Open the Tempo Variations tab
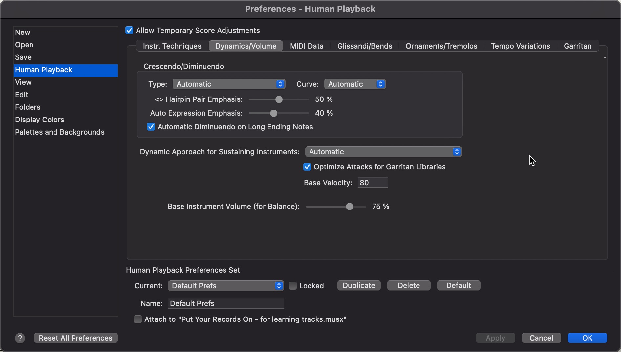The height and width of the screenshot is (352, 621). click(520, 46)
